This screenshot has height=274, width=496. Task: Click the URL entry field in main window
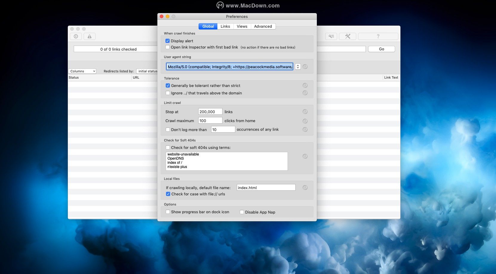pos(341,49)
